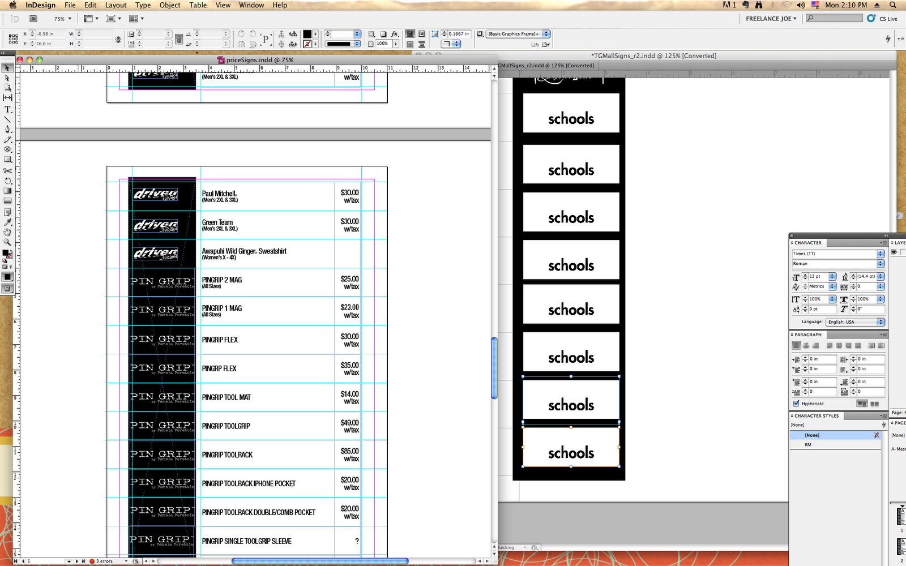
Task: Select the Pen tool
Action: [x=7, y=130]
